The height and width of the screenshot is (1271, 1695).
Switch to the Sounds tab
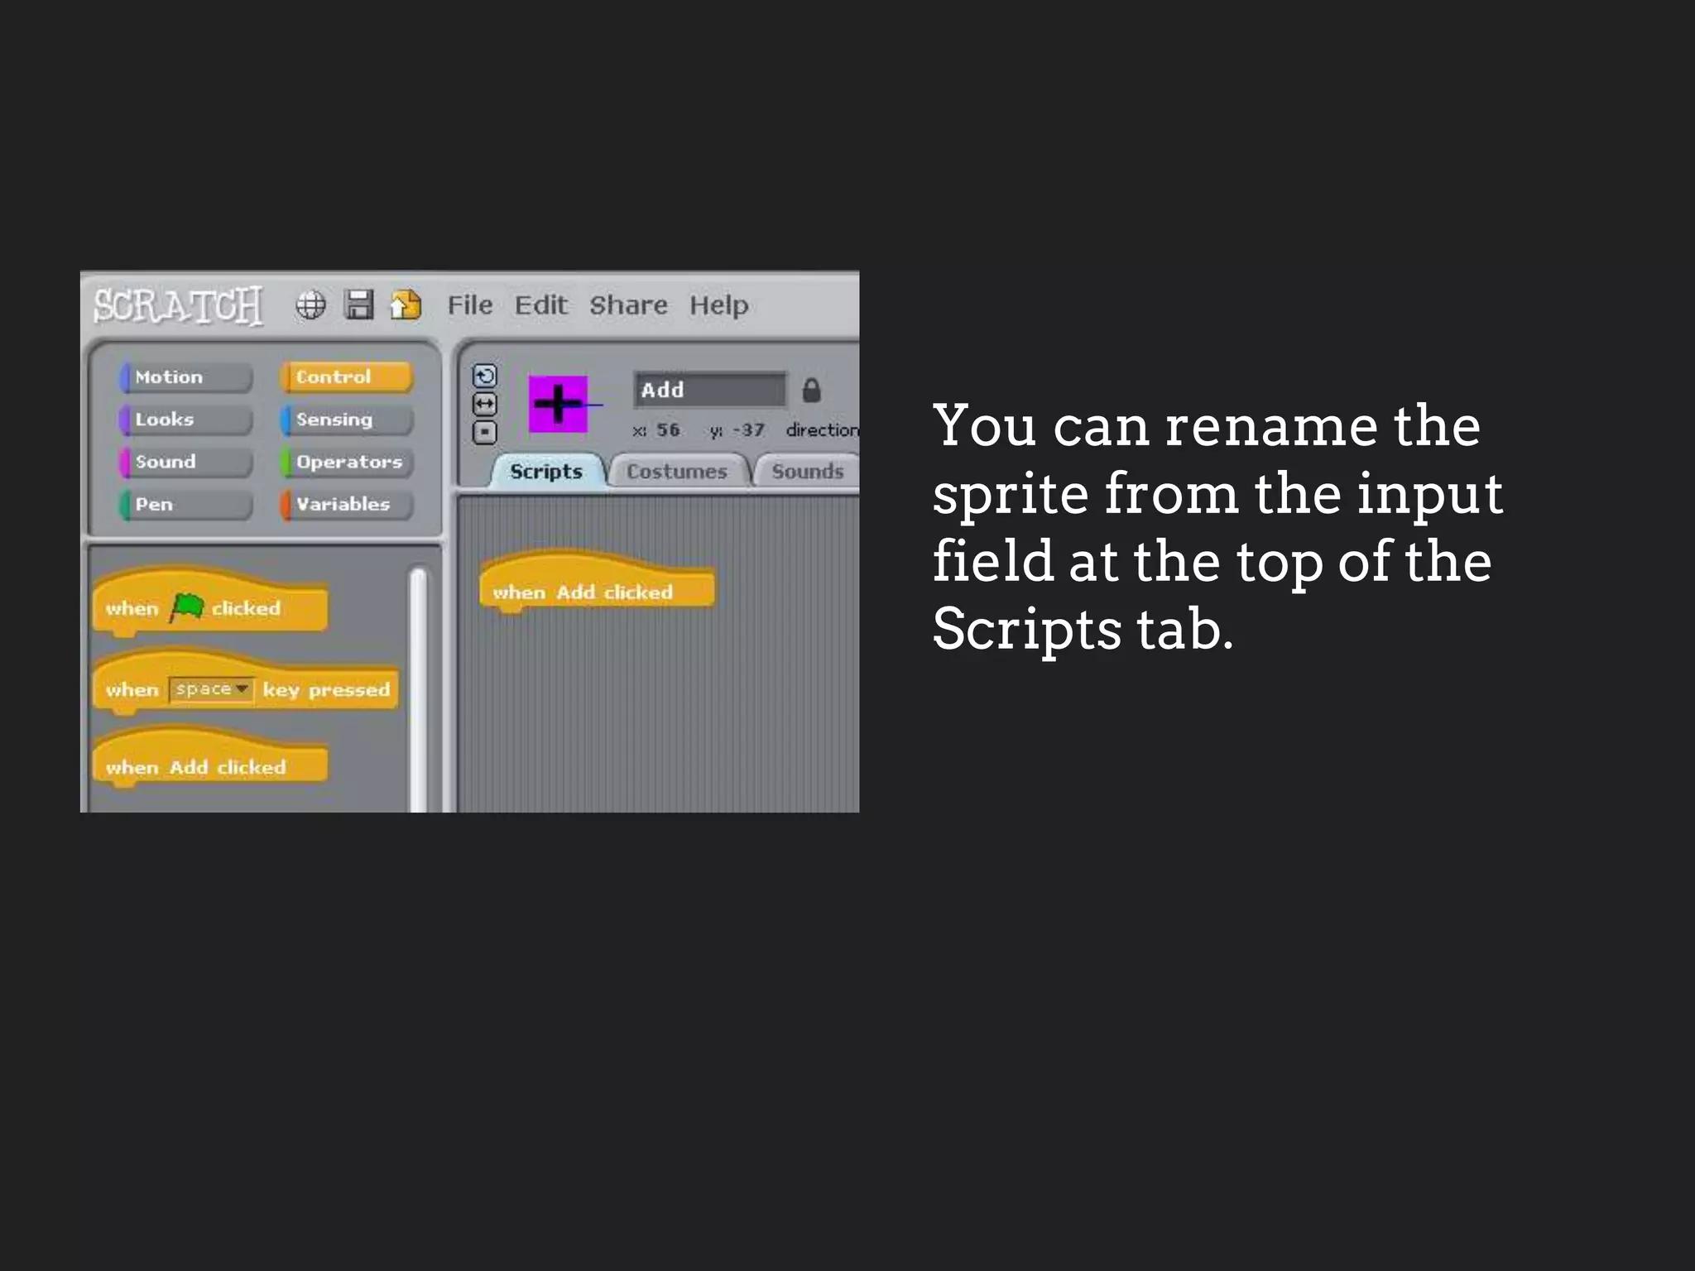807,472
